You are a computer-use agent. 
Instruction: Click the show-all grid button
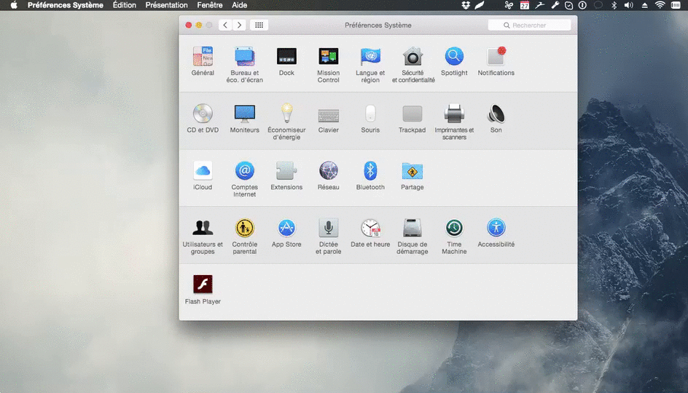(259, 25)
